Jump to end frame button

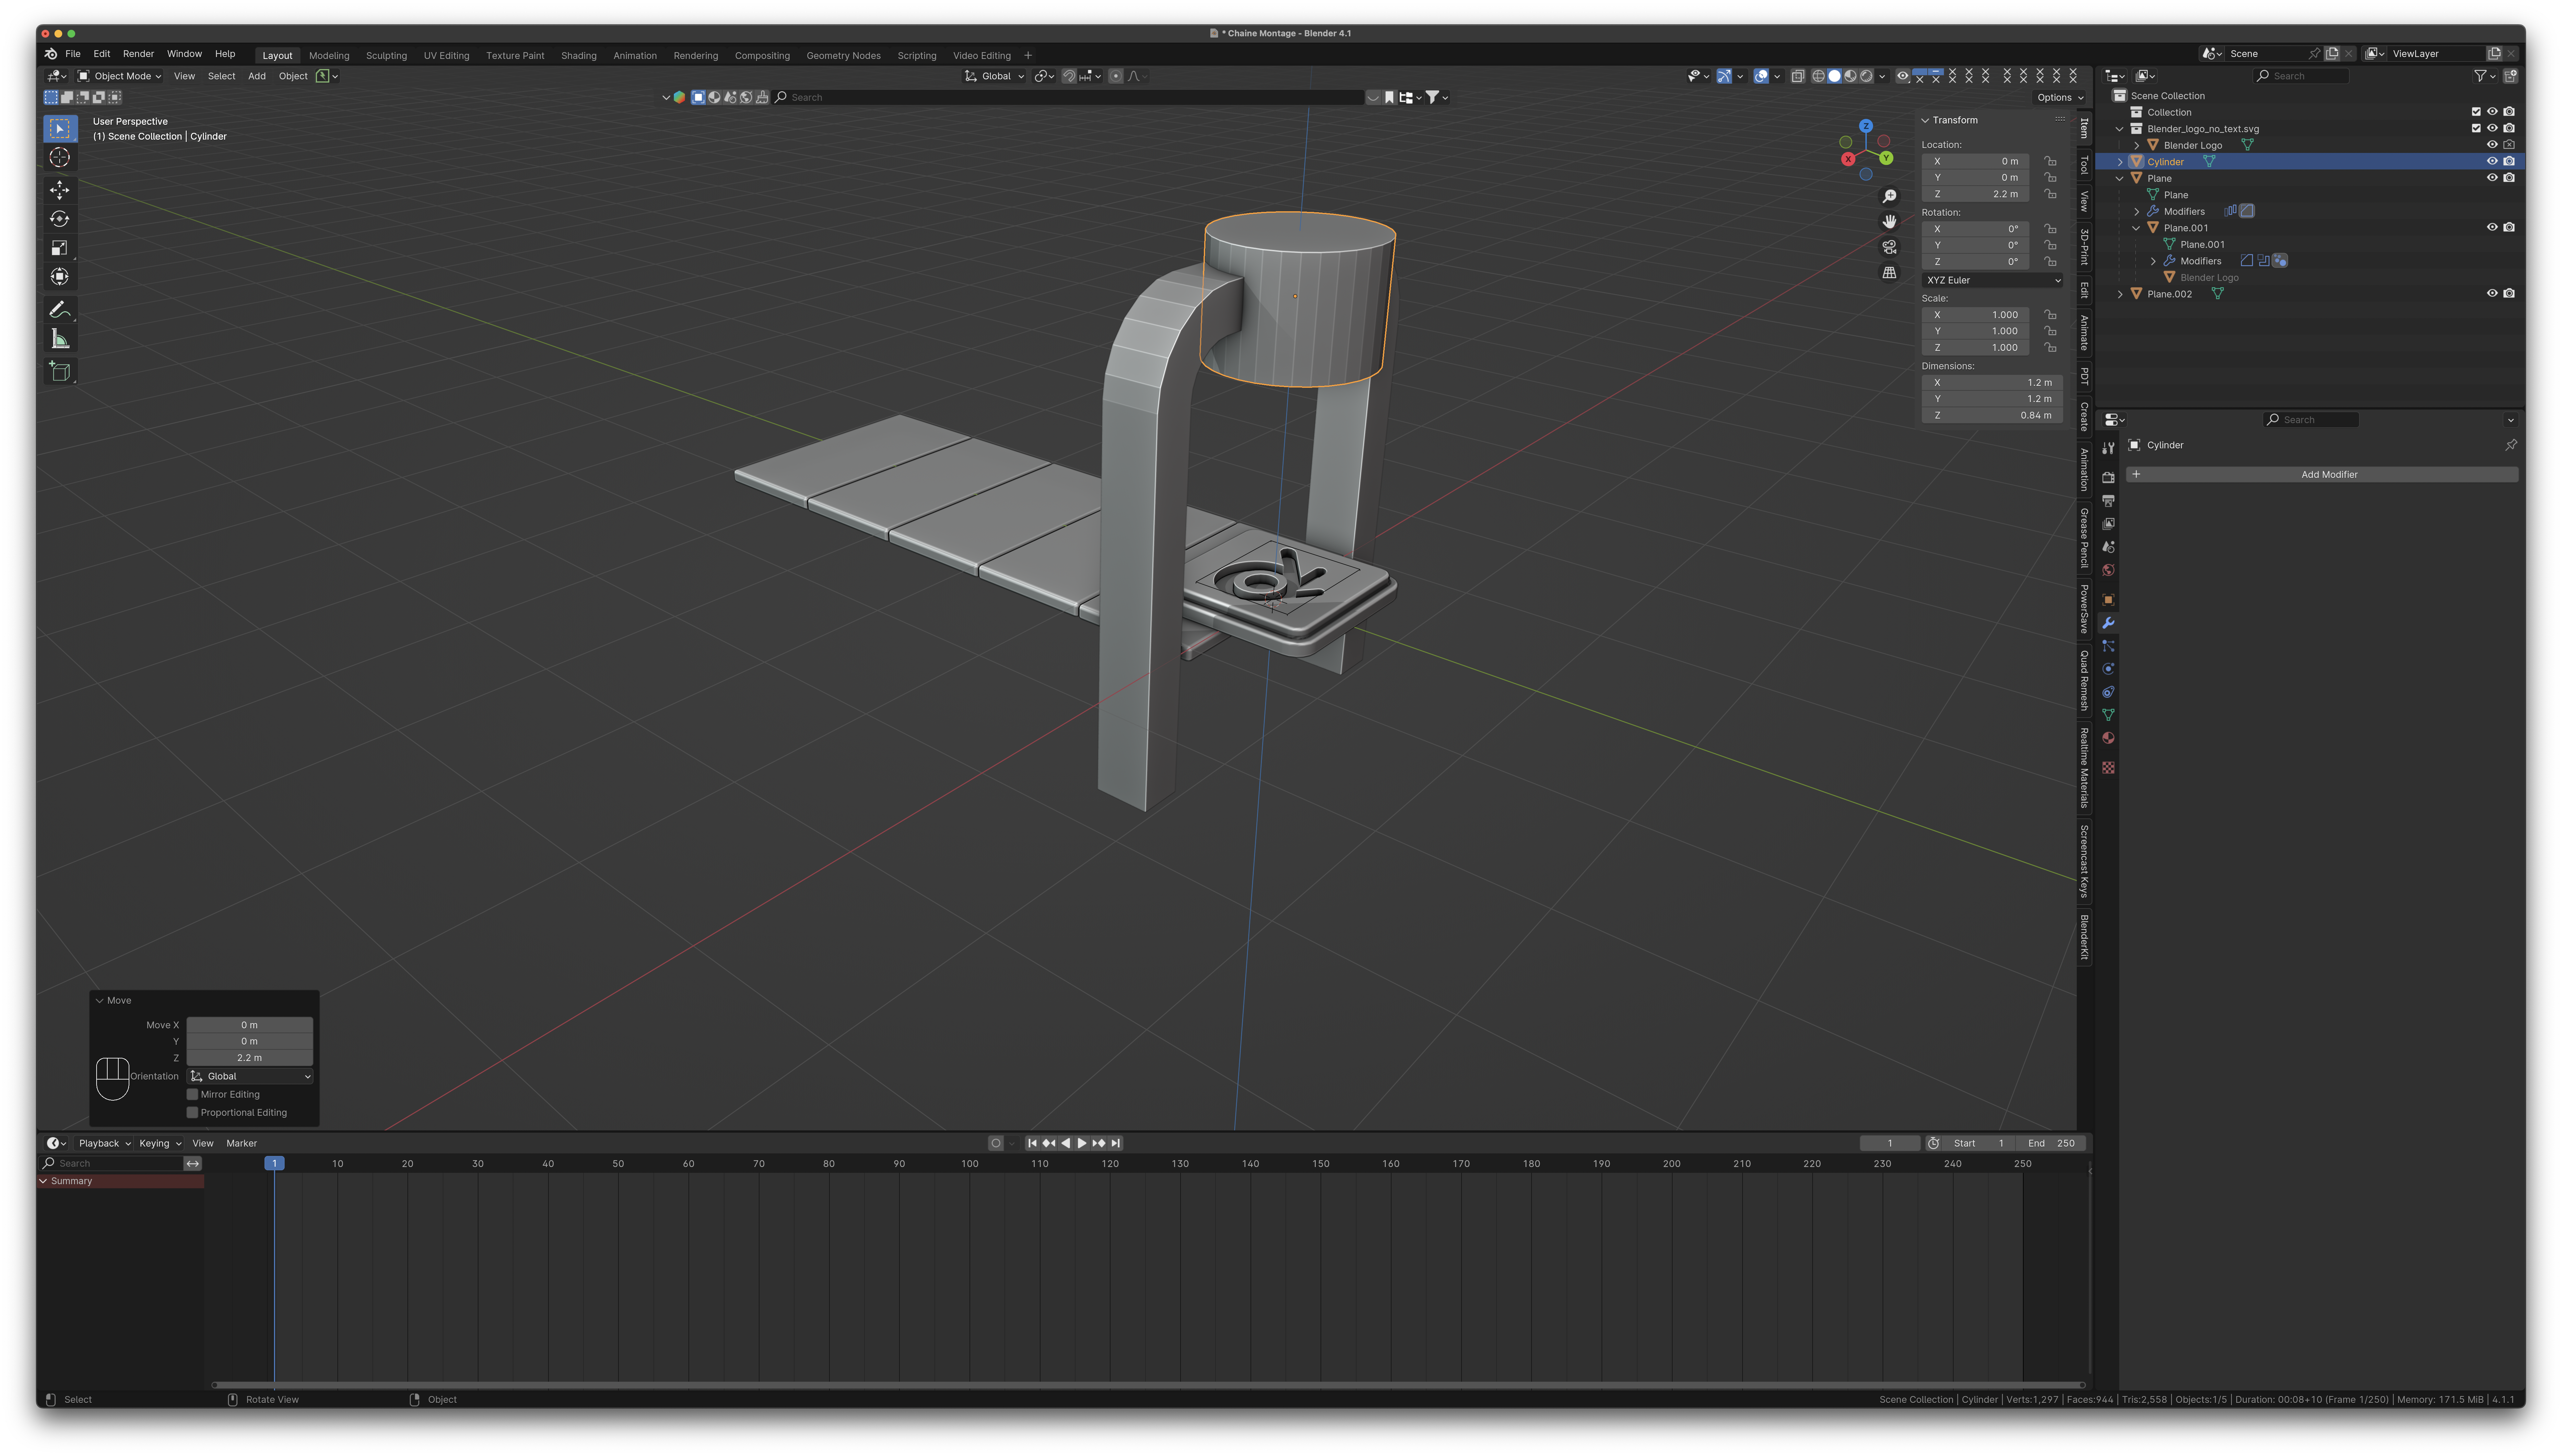click(x=1115, y=1143)
